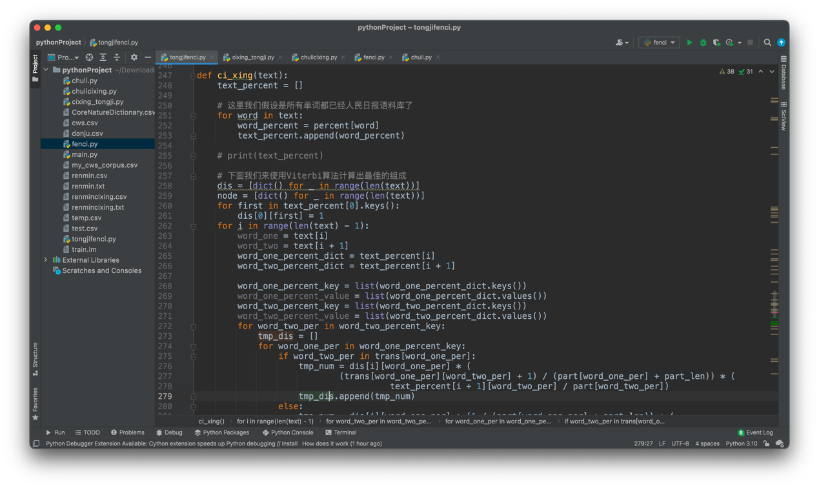This screenshot has height=488, width=819.
Task: Go to previous highlighted error arrow
Action: pyautogui.click(x=761, y=72)
